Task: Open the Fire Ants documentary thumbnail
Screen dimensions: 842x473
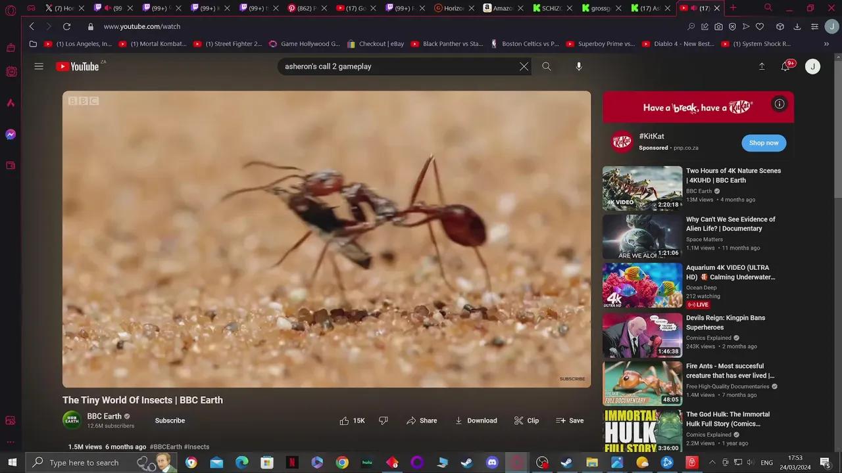Action: (x=642, y=383)
